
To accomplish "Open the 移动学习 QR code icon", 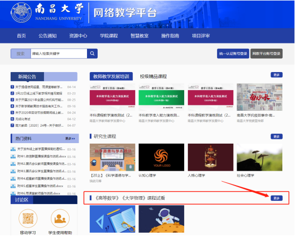I will click(x=28, y=218).
